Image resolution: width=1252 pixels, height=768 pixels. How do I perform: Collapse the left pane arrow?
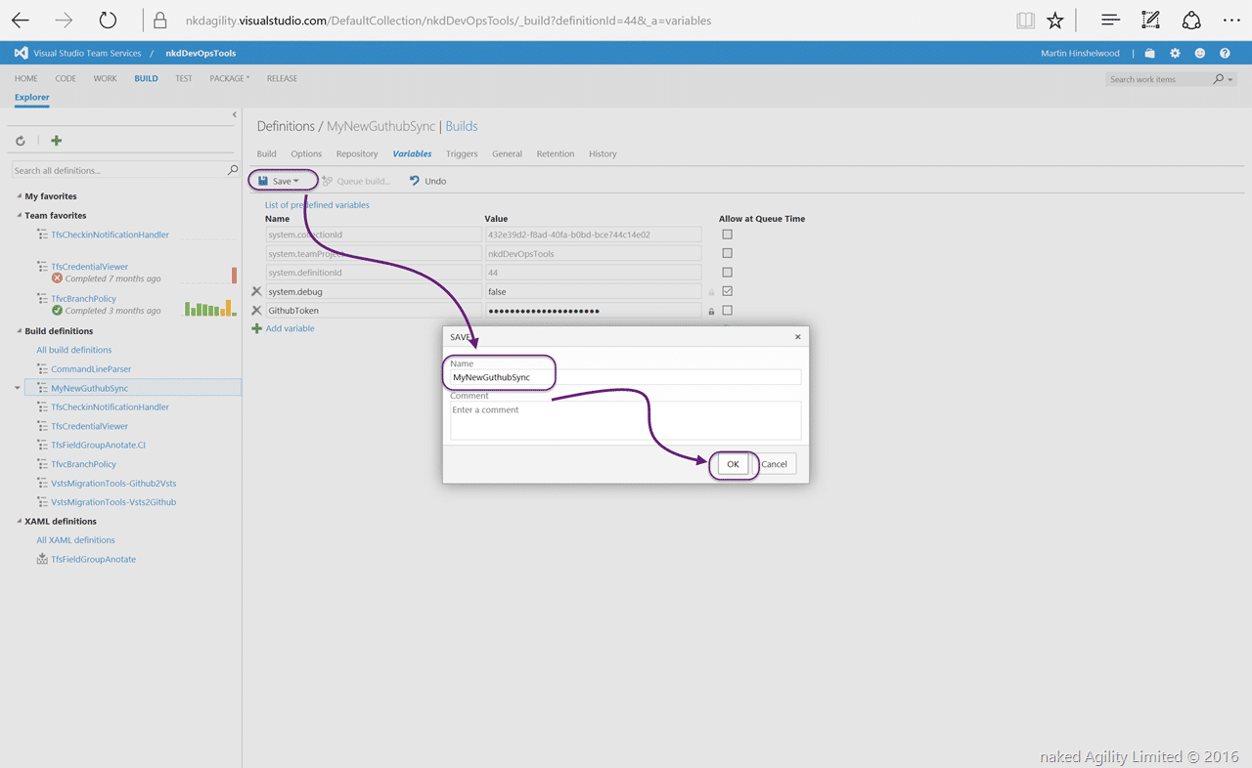click(x=234, y=115)
